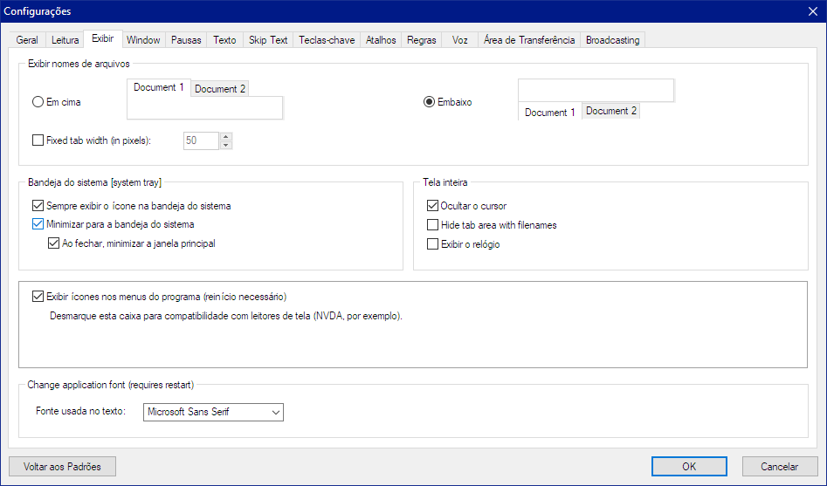Decrease fixed tab width with down arrow
This screenshot has width=827, height=486.
[226, 145]
